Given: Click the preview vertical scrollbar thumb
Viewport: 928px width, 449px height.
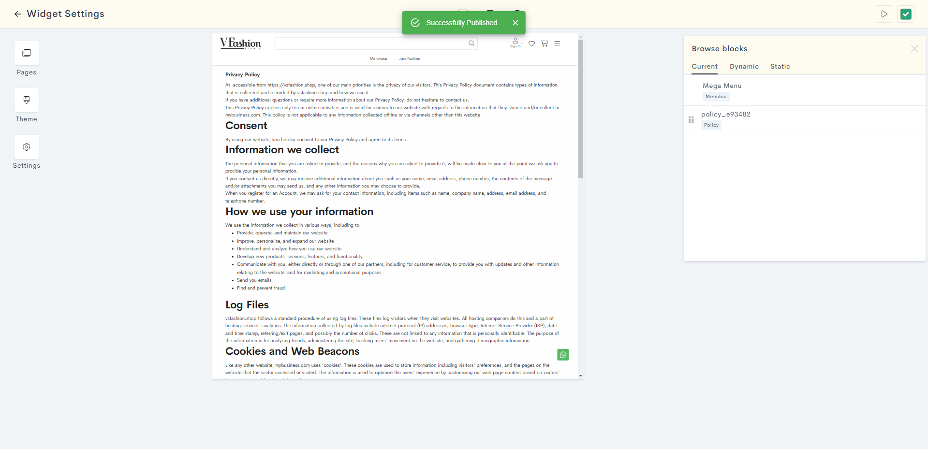Looking at the screenshot, I should [x=581, y=109].
